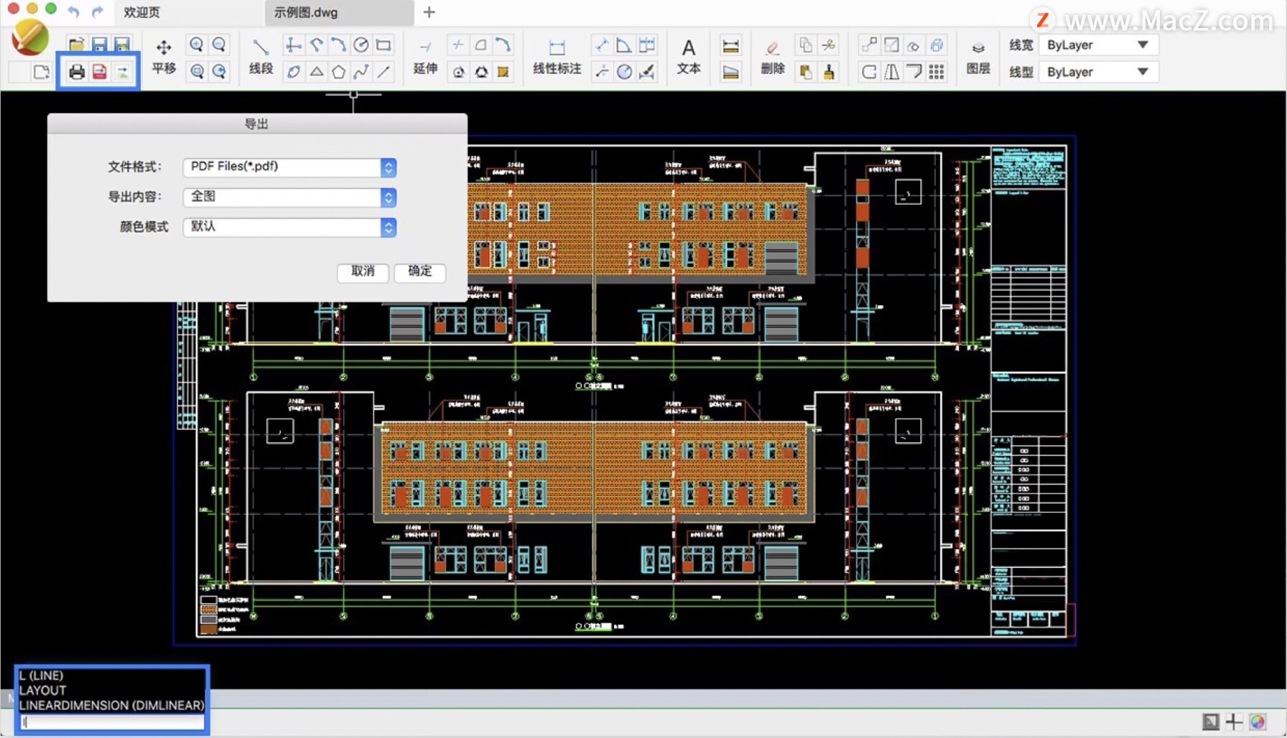Click the 确定 confirm button
Viewport: 1287px width, 738px height.
(420, 271)
